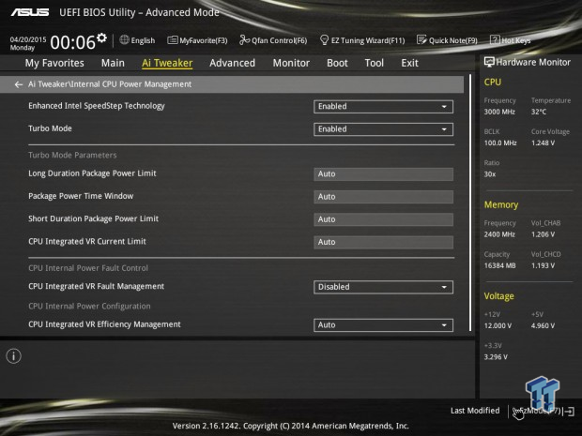
Task: Select CPU Integrated VR Efficiency Management label
Action: tap(104, 324)
